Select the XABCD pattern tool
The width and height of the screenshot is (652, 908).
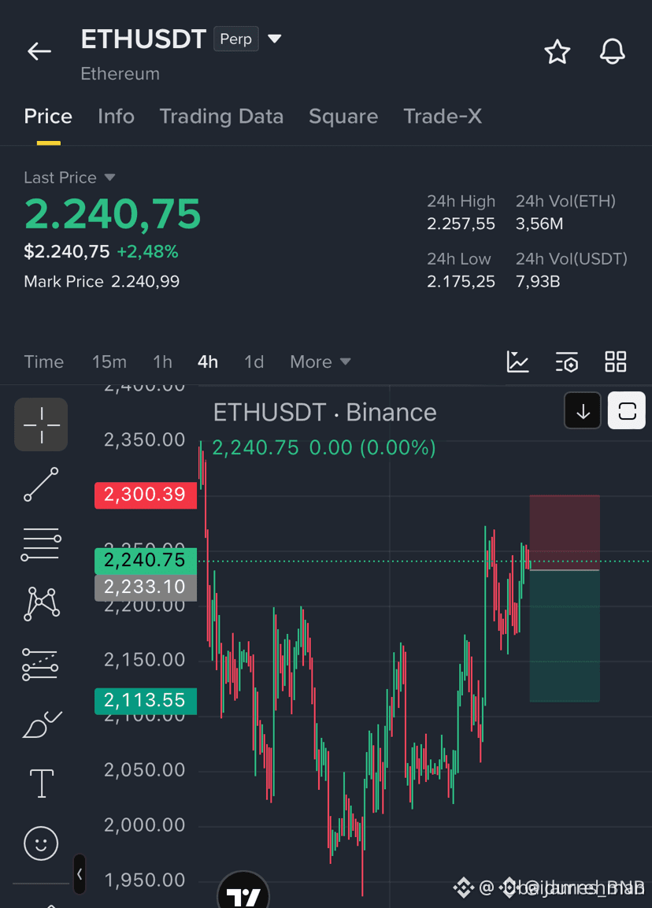point(41,604)
